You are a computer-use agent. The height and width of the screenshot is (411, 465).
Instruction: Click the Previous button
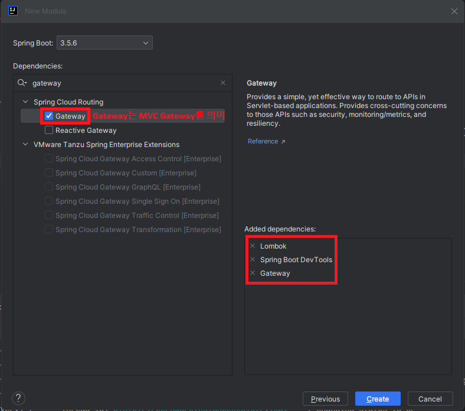[x=325, y=399]
